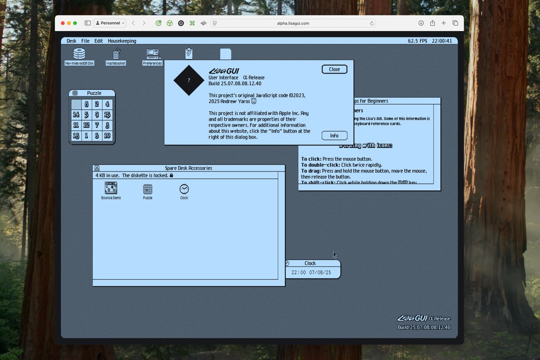
Task: Select the blank document icon on the desk
Action: (226, 54)
